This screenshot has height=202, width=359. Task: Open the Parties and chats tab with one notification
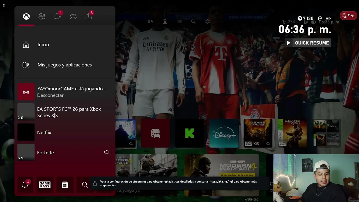(58, 16)
